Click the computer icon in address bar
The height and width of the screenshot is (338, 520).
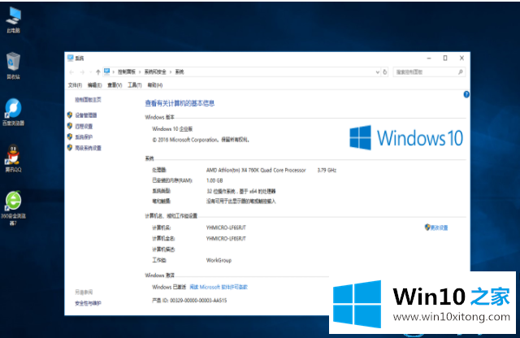coord(106,71)
